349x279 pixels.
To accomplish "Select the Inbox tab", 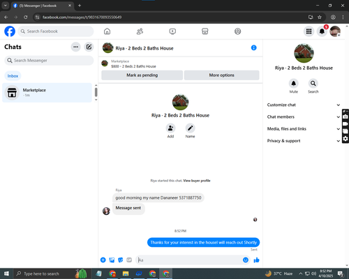I will (13, 76).
